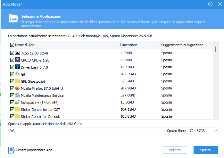Open the Gestire/Ripristinare App link
This screenshot has height=158, width=224.
(34, 150)
